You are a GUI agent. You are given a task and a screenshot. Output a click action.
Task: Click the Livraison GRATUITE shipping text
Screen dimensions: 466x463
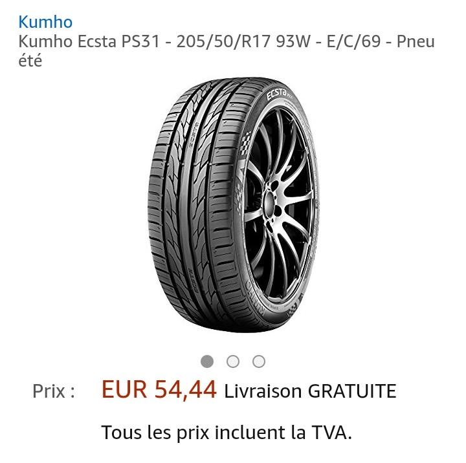(x=310, y=391)
